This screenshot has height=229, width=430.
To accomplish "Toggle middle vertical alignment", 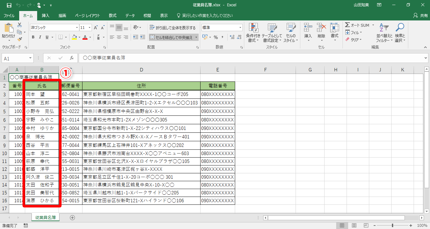I will tap(119, 27).
